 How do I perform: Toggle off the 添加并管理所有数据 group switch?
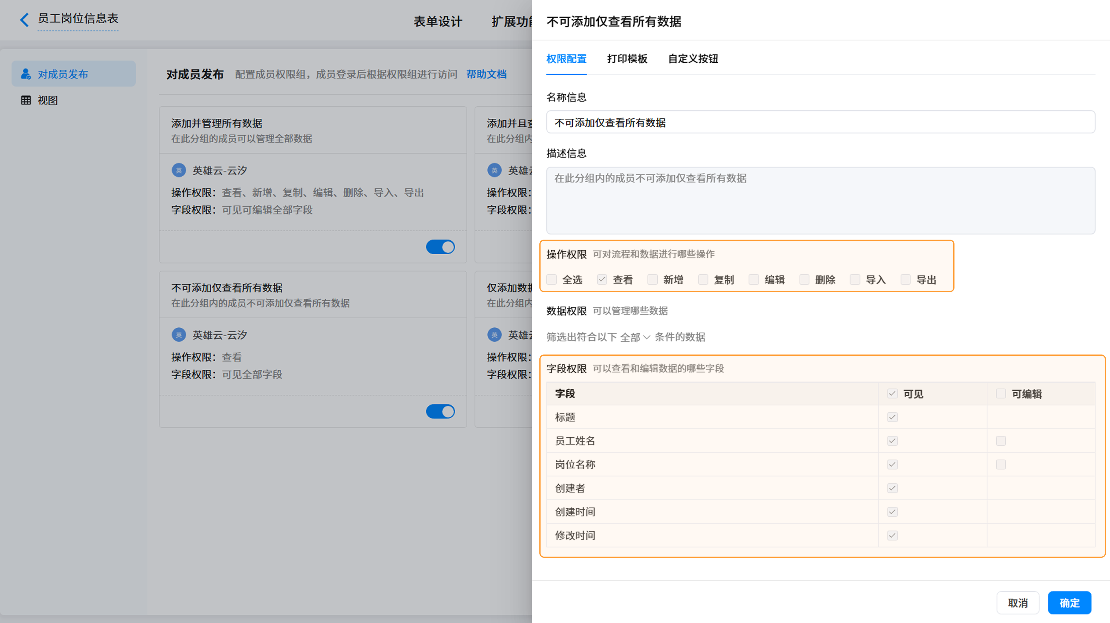(440, 247)
